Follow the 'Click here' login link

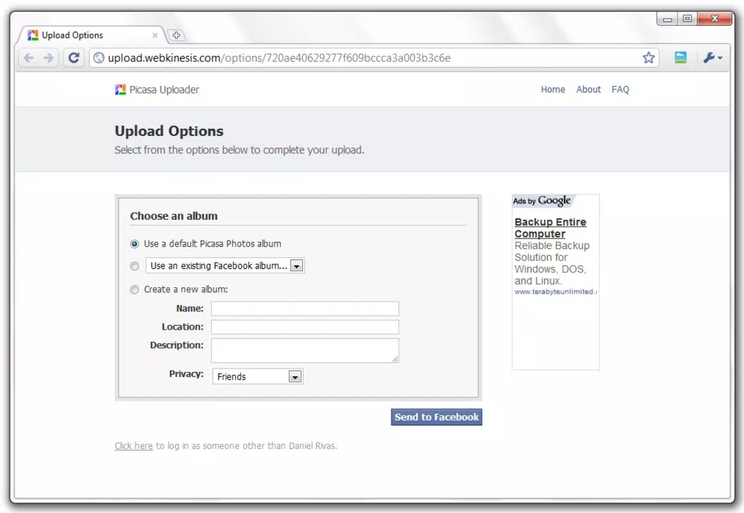(134, 446)
